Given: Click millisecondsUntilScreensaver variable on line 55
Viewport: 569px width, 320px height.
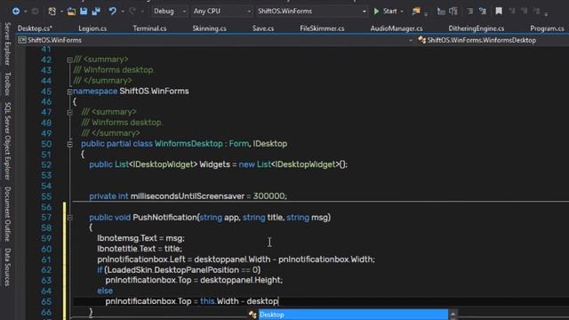Looking at the screenshot, I should (188, 196).
